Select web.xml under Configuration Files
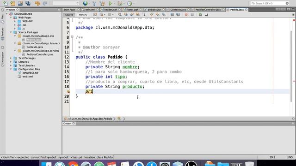 click(28, 77)
